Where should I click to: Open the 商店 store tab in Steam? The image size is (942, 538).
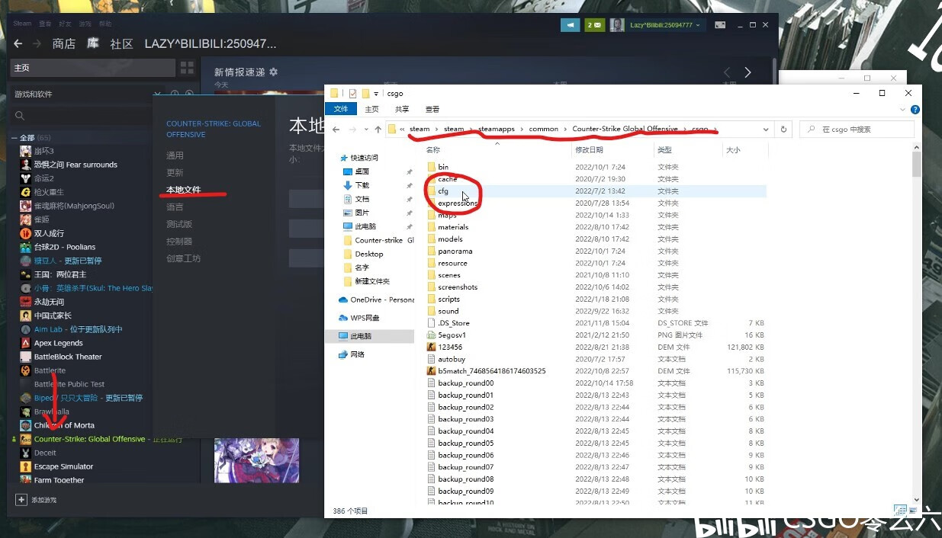coord(64,43)
